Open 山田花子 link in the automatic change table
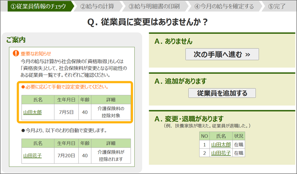This screenshot has width=297, height=174. (32, 156)
